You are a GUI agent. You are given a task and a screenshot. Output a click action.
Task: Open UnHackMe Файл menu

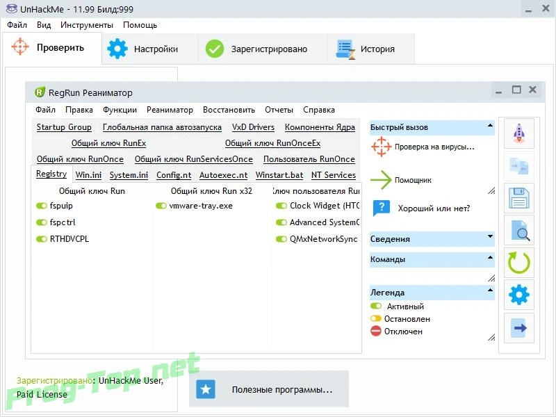[17, 25]
